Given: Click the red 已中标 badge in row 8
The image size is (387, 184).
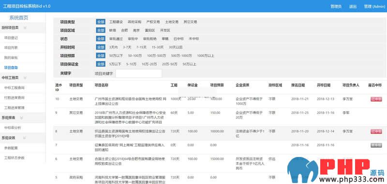Looking at the screenshot, I should coord(376,131).
